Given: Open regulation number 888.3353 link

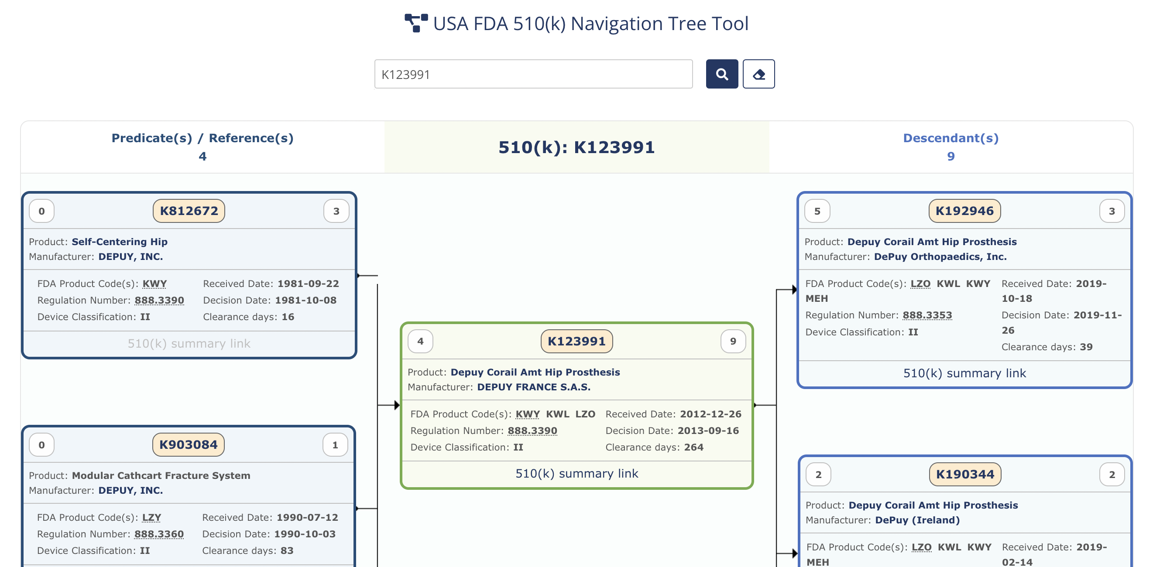Looking at the screenshot, I should (x=927, y=315).
